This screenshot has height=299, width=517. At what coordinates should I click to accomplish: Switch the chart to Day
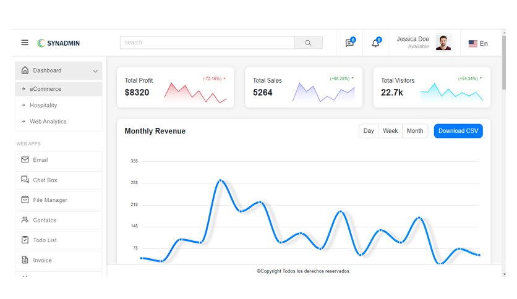pyautogui.click(x=369, y=131)
